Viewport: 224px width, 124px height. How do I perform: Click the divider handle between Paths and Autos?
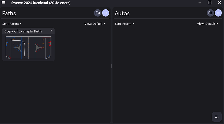coord(111,66)
